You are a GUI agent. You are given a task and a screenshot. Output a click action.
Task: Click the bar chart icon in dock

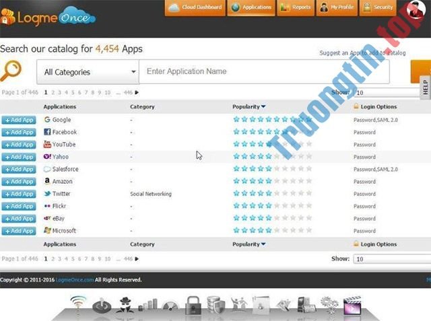click(147, 305)
